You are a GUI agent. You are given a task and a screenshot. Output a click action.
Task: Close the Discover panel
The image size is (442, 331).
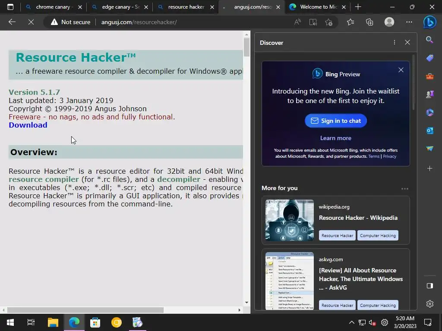point(407,42)
